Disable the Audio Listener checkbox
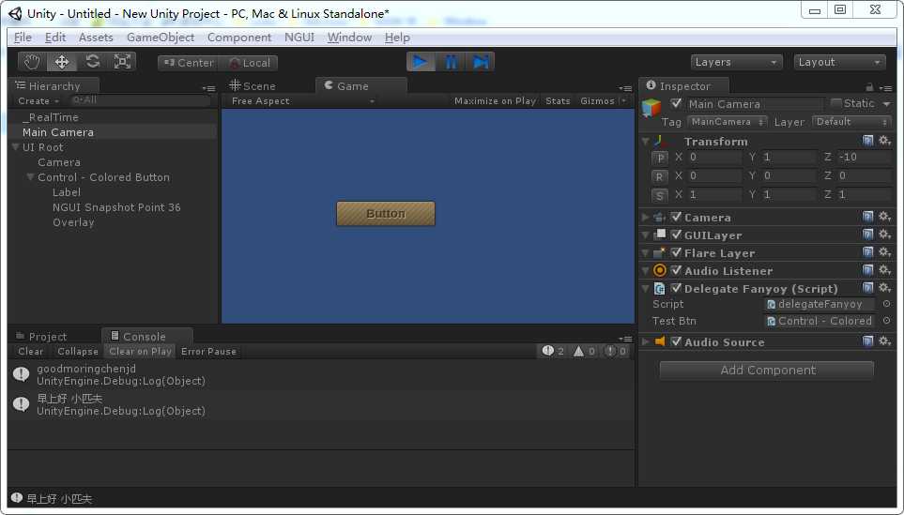 coord(676,270)
